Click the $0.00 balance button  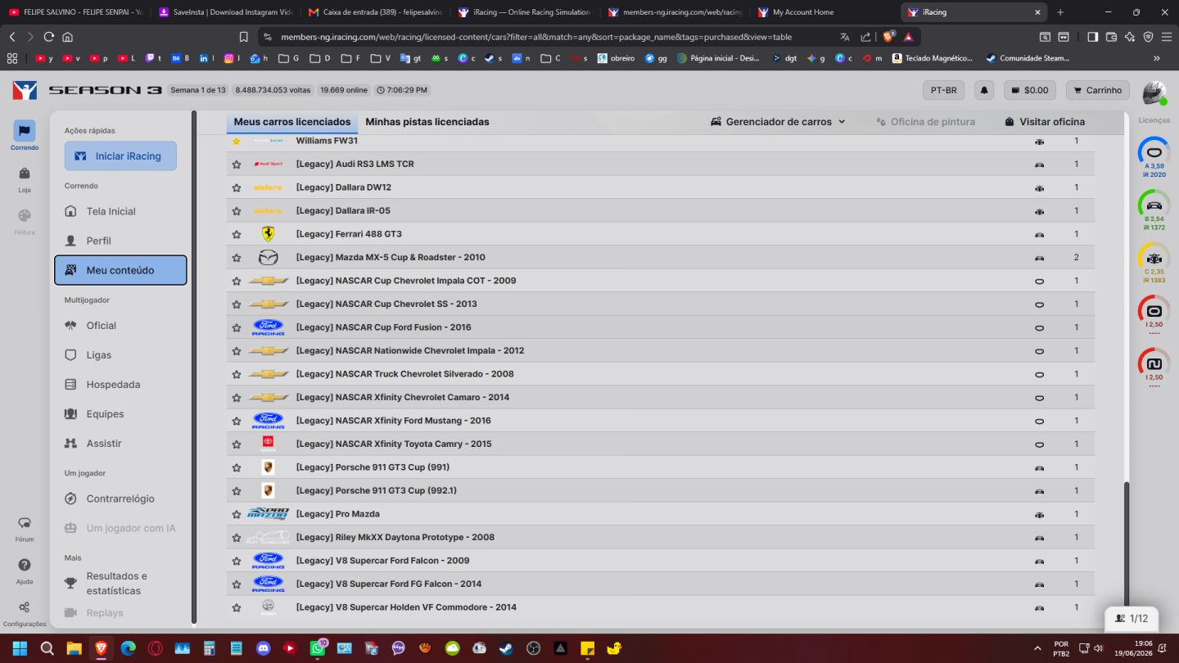pos(1030,90)
